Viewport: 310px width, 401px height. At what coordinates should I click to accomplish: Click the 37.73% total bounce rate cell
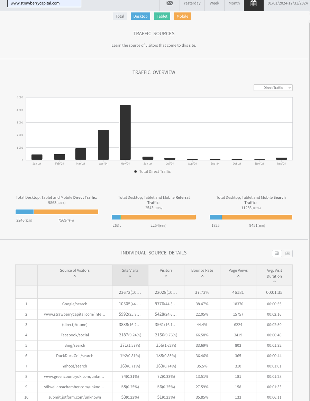tap(202, 292)
